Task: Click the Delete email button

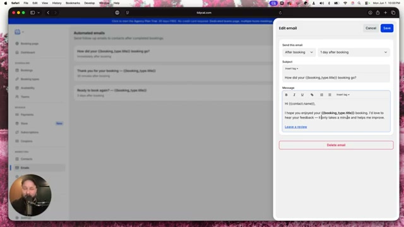Action: pyautogui.click(x=336, y=145)
